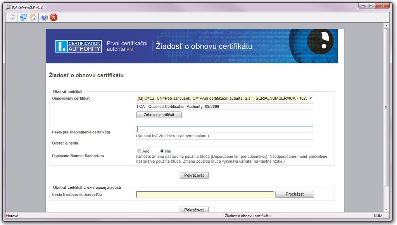Select the Nie radio button
Viewport: 397px width, 225px height.
click(x=162, y=151)
